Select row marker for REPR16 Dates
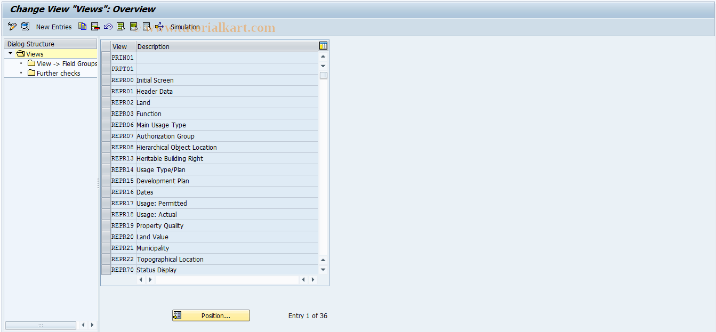Screen dimensions: 716x332 click(106, 192)
